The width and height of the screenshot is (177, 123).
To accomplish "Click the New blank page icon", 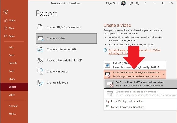I will click(x=6, y=28).
